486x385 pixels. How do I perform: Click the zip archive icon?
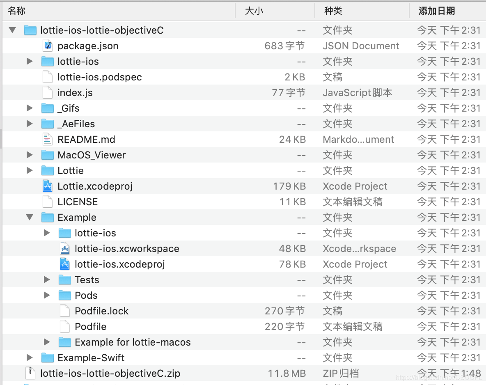coord(30,373)
